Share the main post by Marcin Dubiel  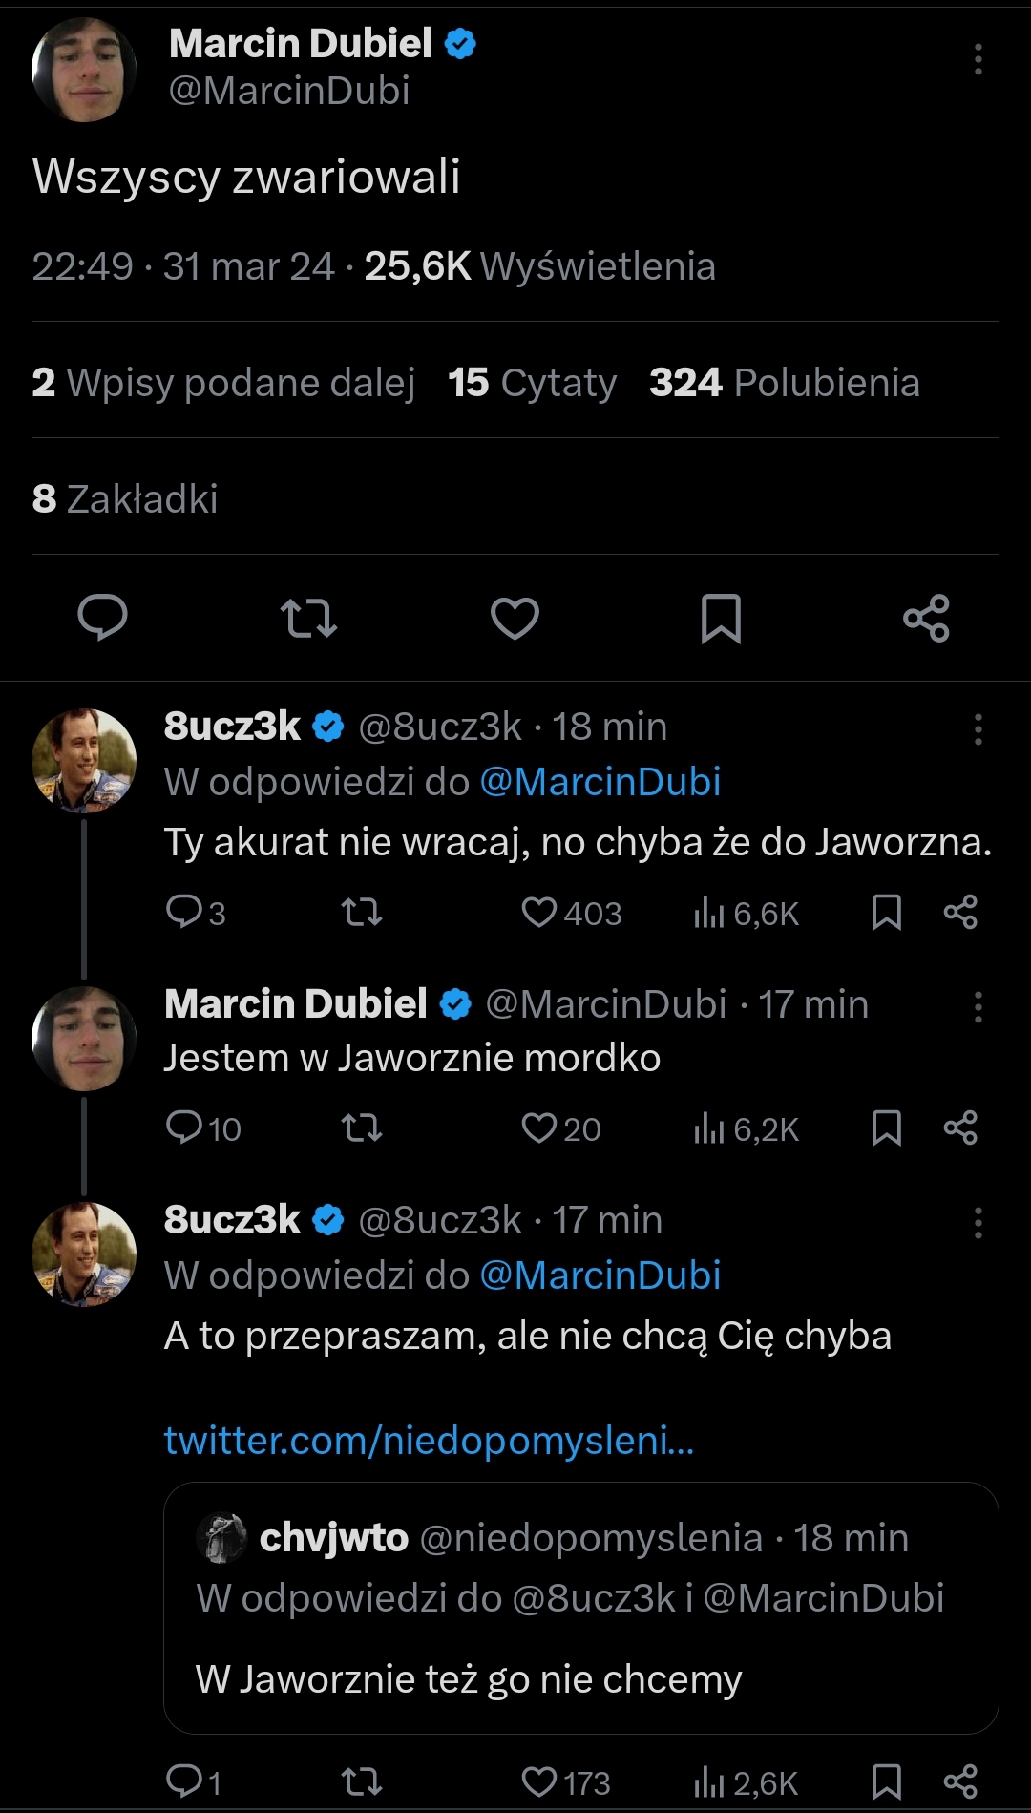926,617
